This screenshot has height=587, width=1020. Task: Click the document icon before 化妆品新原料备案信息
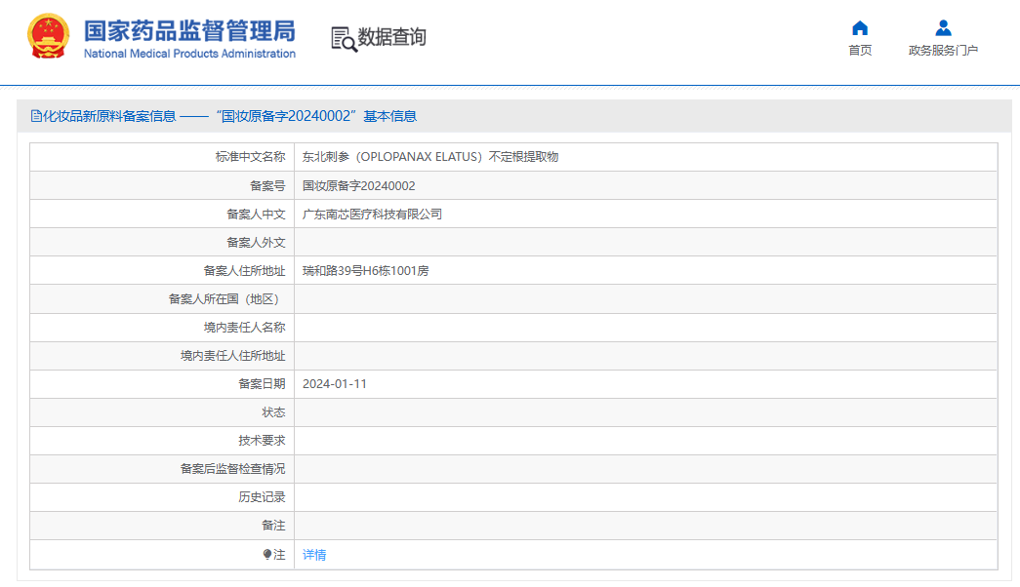point(36,116)
